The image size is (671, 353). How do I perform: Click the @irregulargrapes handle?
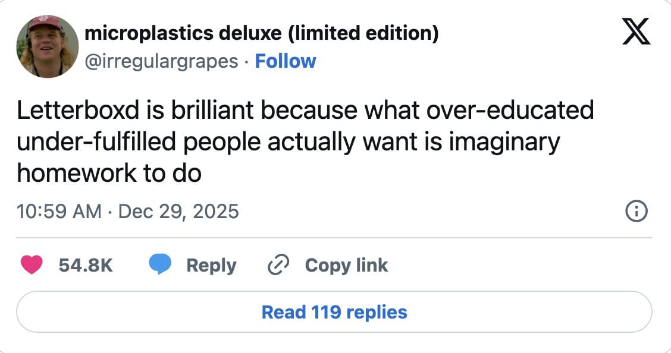click(162, 61)
